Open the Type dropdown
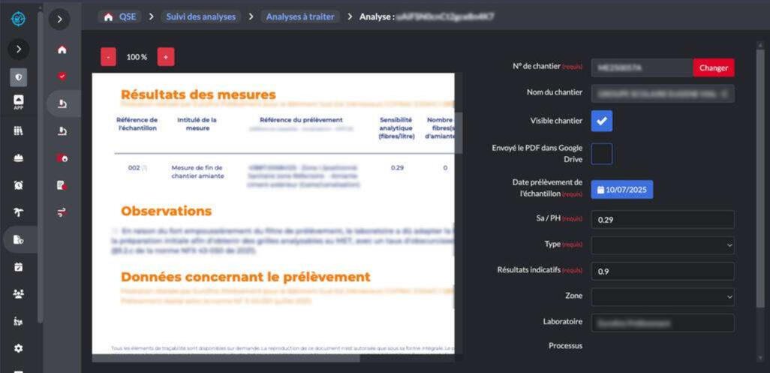This screenshot has height=373, width=770. (x=662, y=245)
